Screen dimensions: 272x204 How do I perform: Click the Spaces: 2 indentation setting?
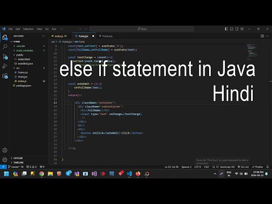coord(186,167)
